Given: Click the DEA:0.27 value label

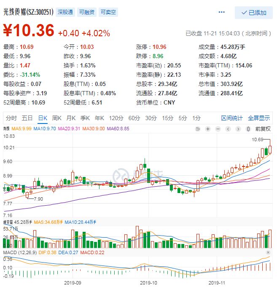Looking at the screenshot, I should (68, 252).
